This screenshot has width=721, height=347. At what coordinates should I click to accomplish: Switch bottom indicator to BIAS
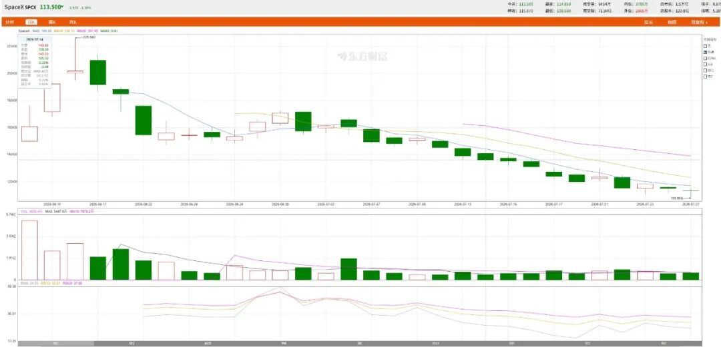435,344
